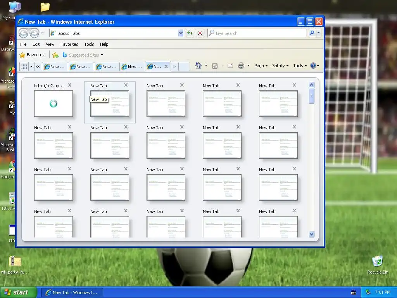Open the recent pages arrow beside Forward
The width and height of the screenshot is (397, 298).
click(43, 33)
